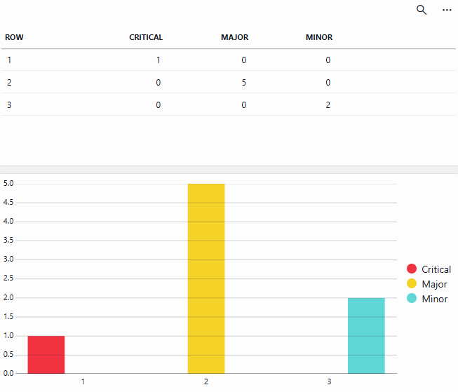Click the divider between table and chart
The height and width of the screenshot is (392, 458).
pos(229,169)
